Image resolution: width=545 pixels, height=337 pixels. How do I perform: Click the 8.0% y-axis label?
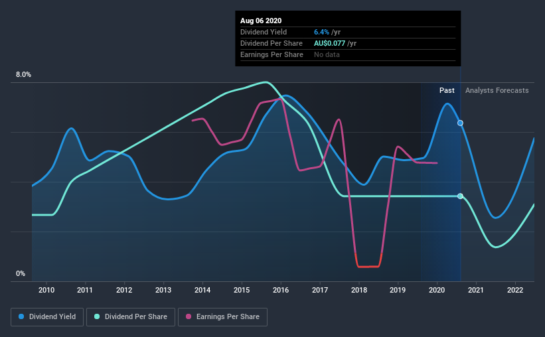pos(23,75)
